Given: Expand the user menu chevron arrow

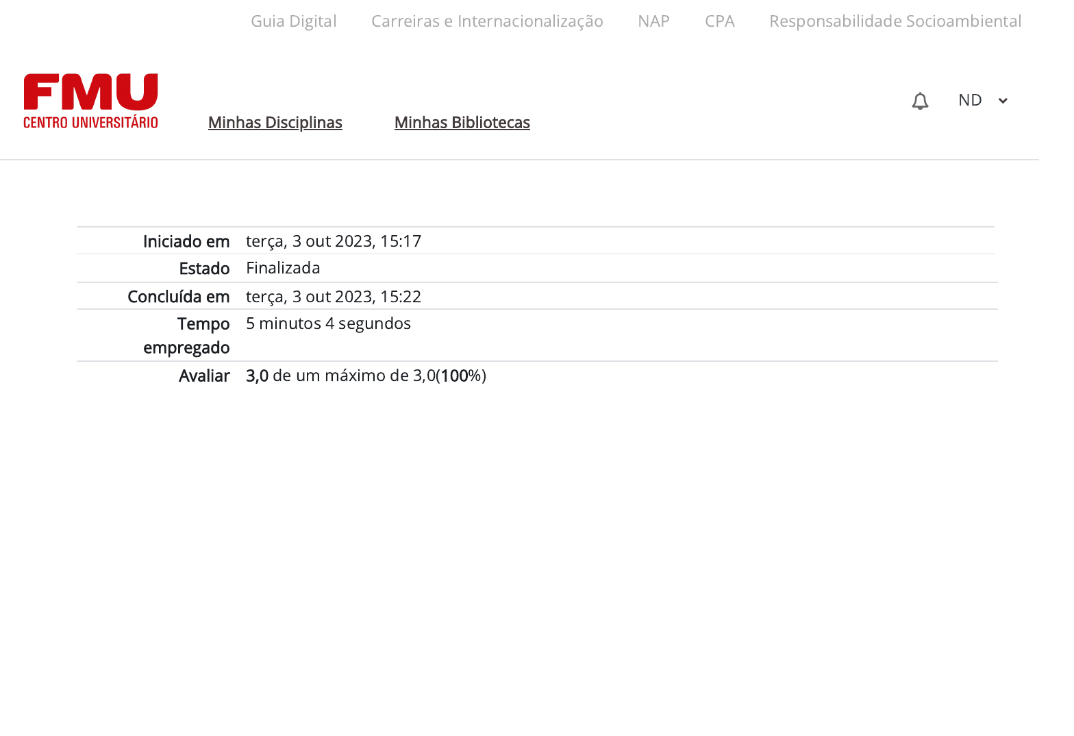Looking at the screenshot, I should [x=1003, y=101].
